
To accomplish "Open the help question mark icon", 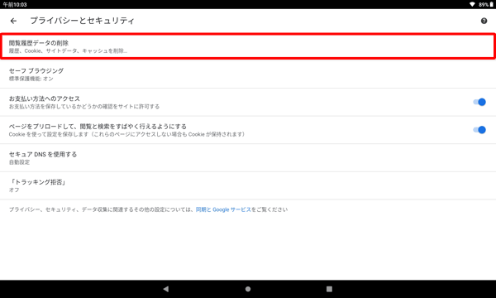I will [484, 21].
